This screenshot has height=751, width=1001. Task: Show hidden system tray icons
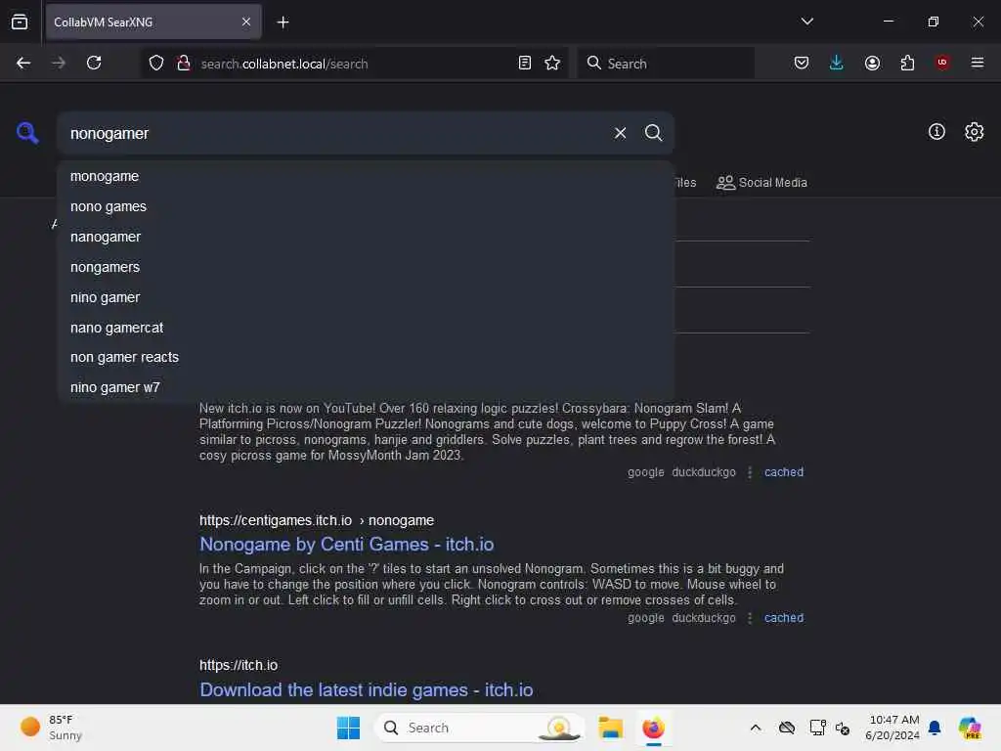756,728
